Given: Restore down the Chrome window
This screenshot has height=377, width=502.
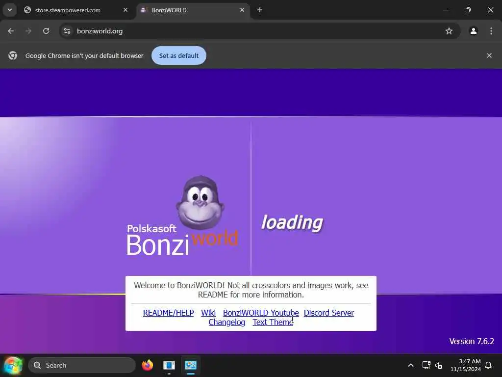Looking at the screenshot, I should click(x=468, y=10).
